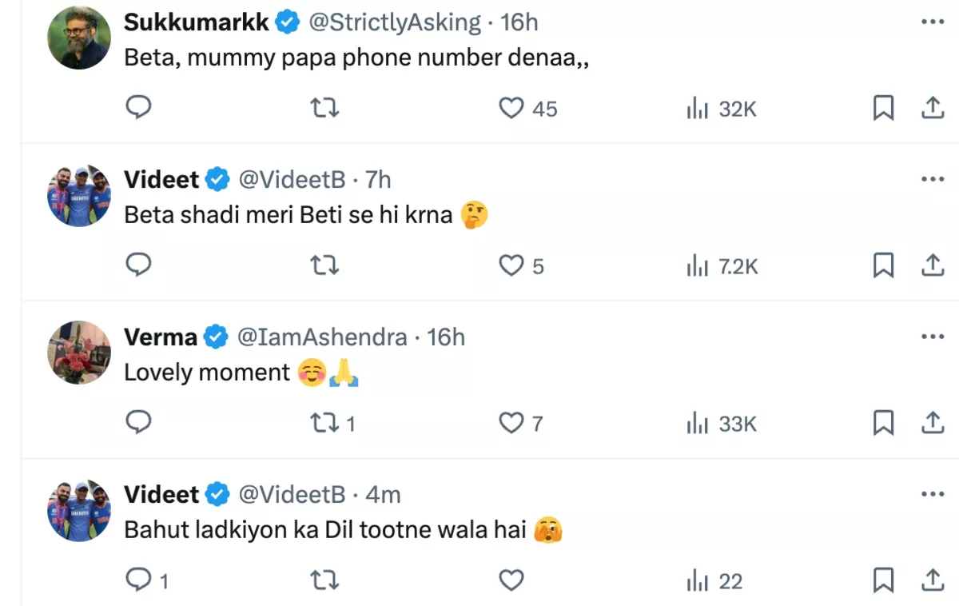View analytics showing 7.2K views
The image size is (959, 606).
click(x=722, y=266)
